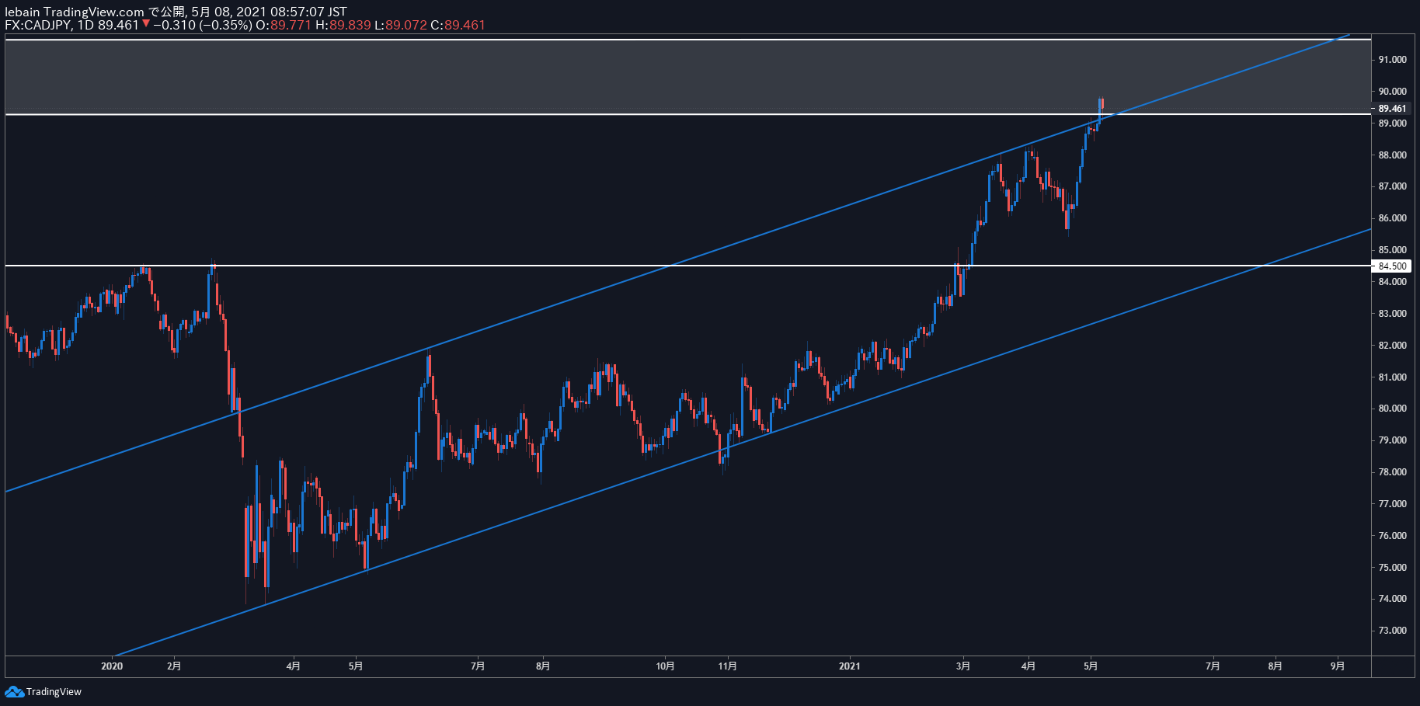Click the 79.000 price axis label

pyautogui.click(x=1392, y=440)
